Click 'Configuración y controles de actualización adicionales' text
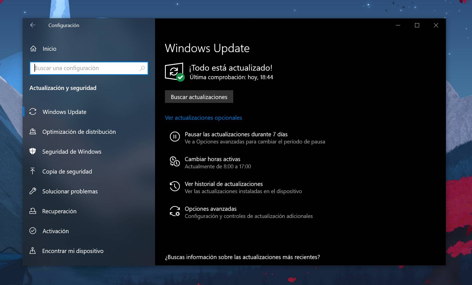This screenshot has width=472, height=285. click(x=249, y=216)
